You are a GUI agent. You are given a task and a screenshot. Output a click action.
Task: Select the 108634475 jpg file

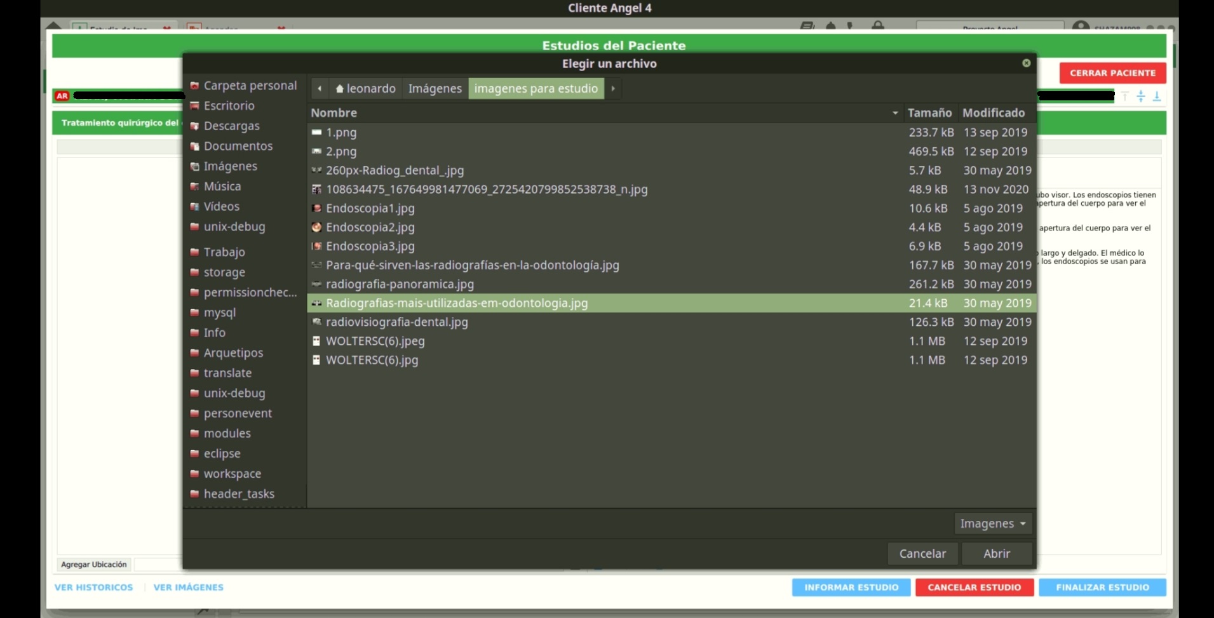pos(671,190)
